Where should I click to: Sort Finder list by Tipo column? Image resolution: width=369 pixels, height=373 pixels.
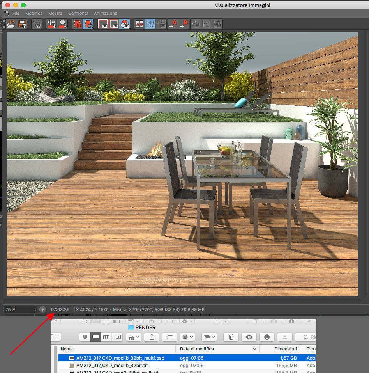309,349
